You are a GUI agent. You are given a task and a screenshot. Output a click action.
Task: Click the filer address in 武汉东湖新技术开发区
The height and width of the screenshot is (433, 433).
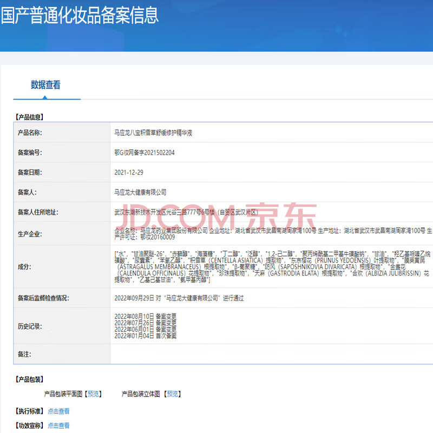point(187,212)
